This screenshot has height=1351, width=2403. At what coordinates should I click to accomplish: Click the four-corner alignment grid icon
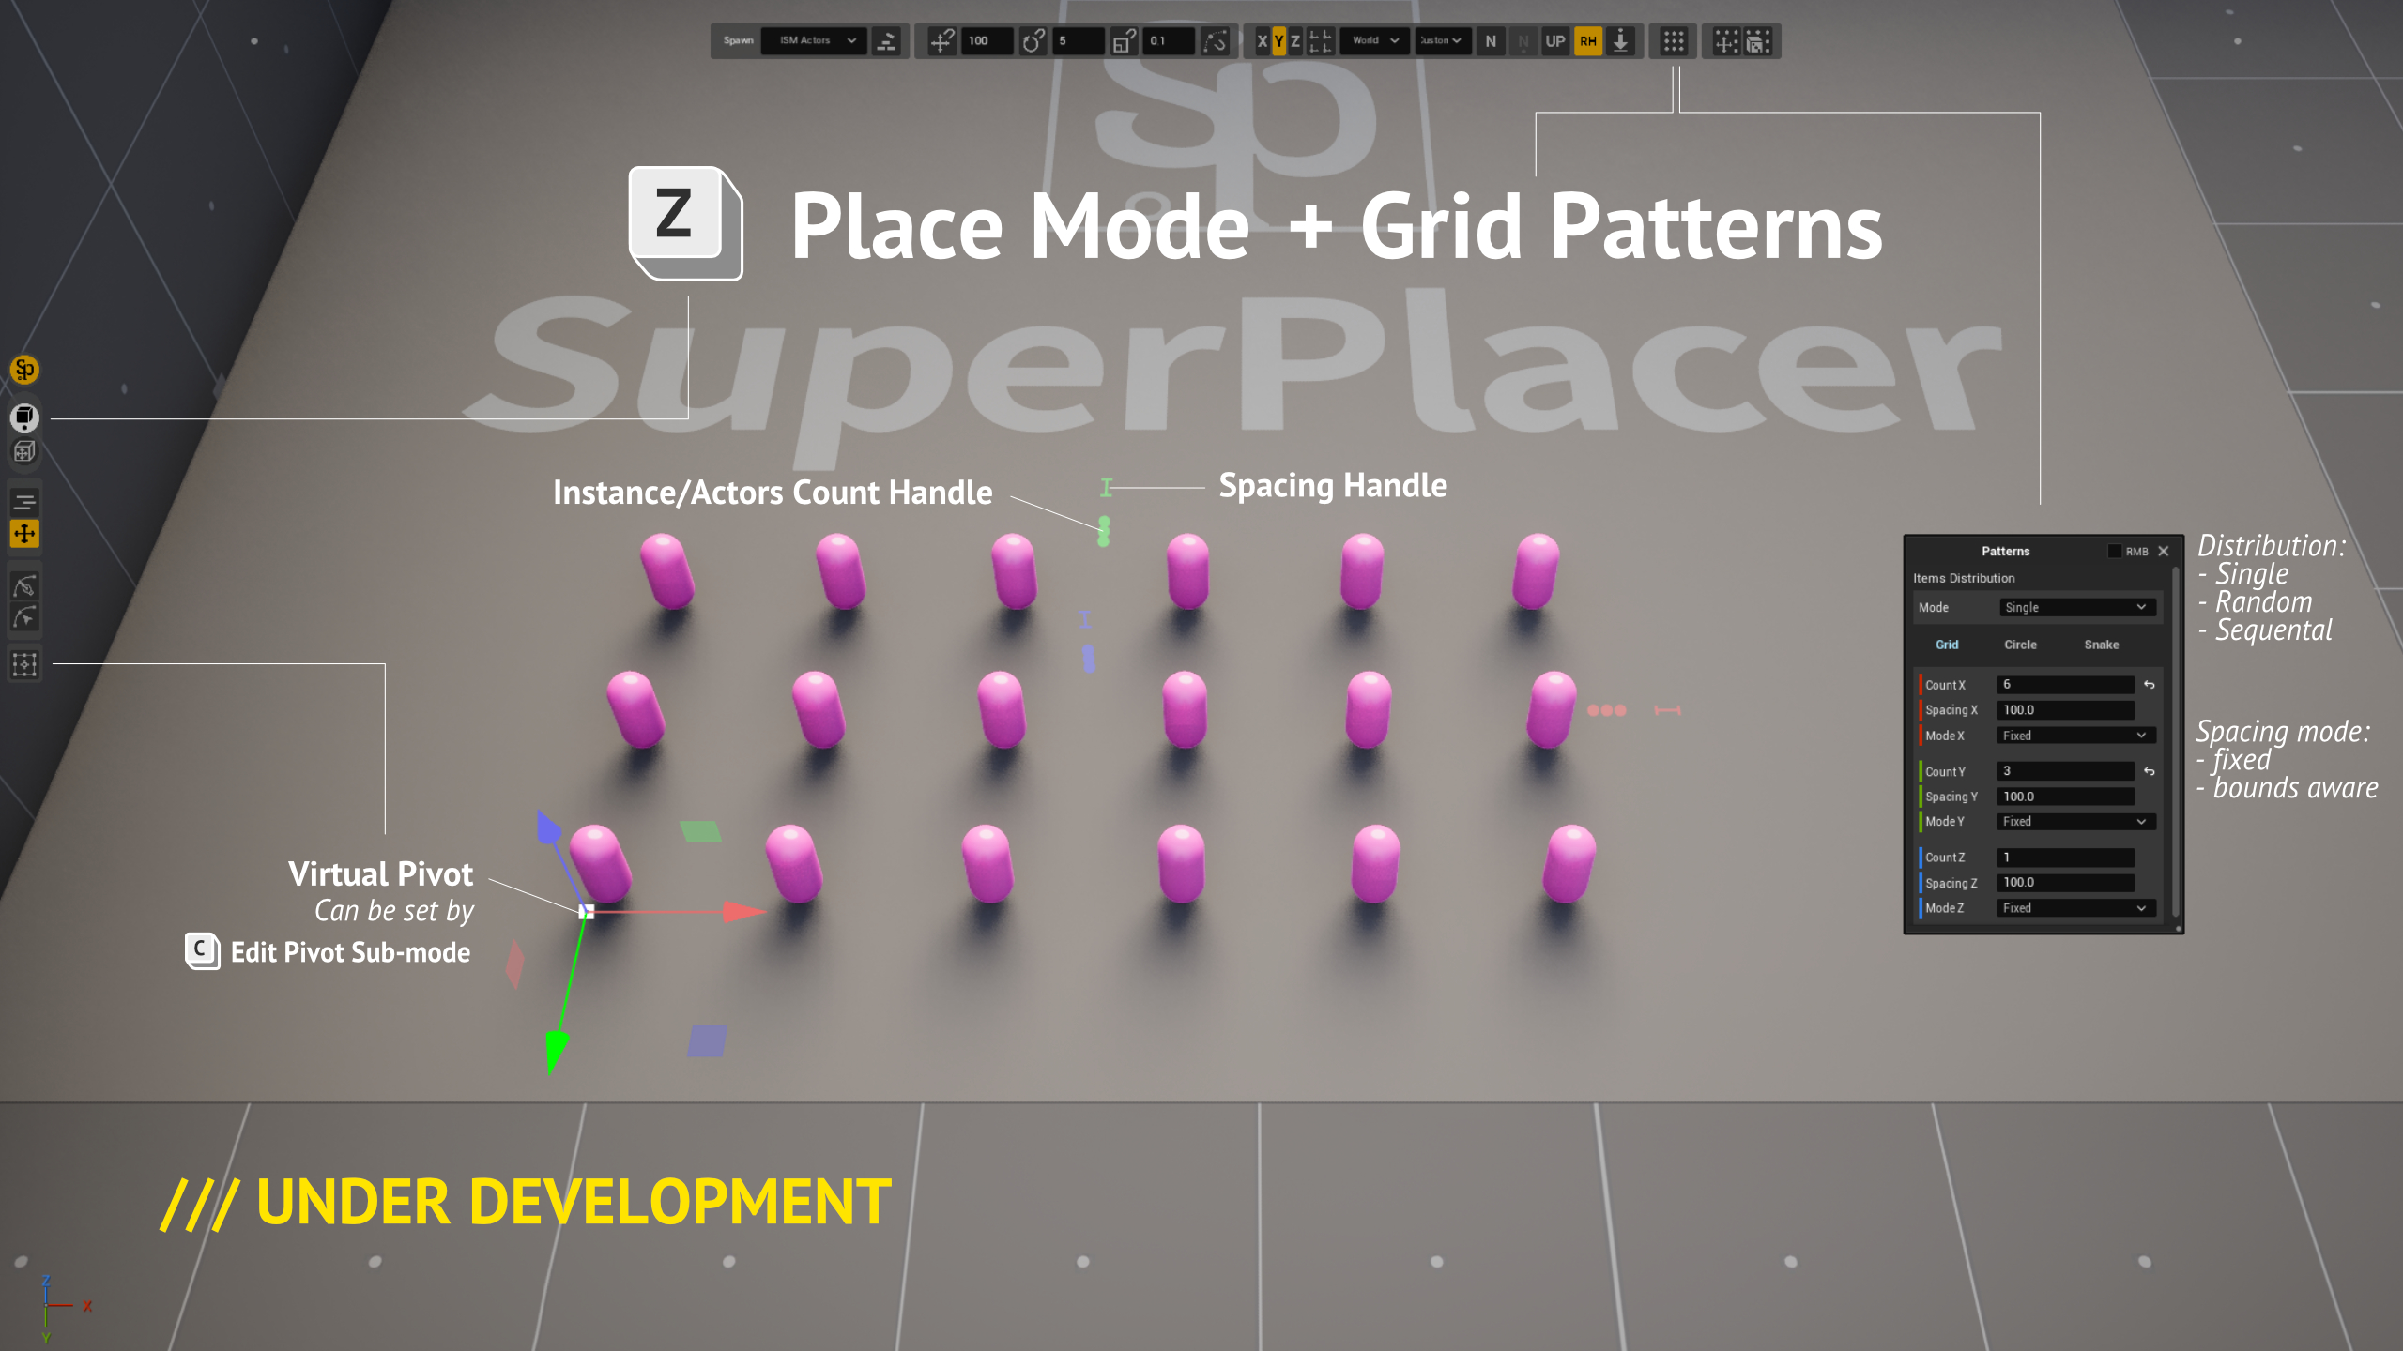pyautogui.click(x=1321, y=40)
